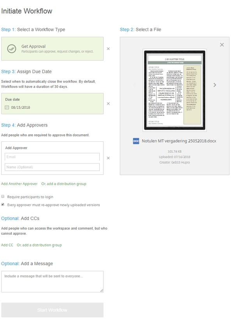Click the DOC file type icon
Screen dimensions: 234x319
pos(136,141)
